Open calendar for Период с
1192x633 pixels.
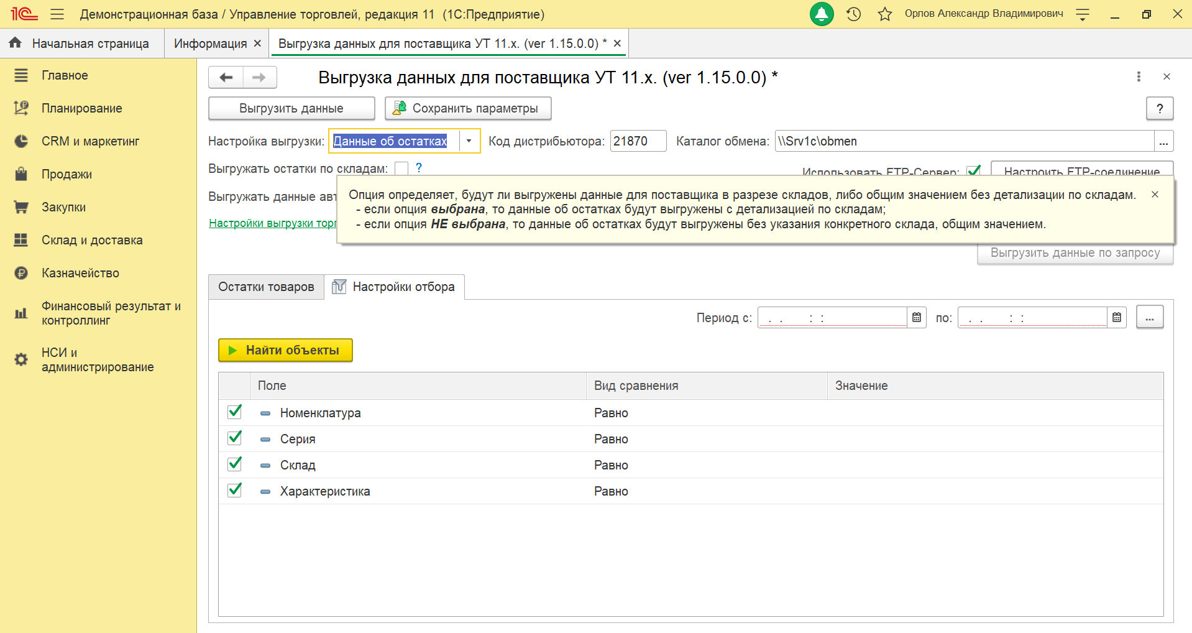click(917, 318)
